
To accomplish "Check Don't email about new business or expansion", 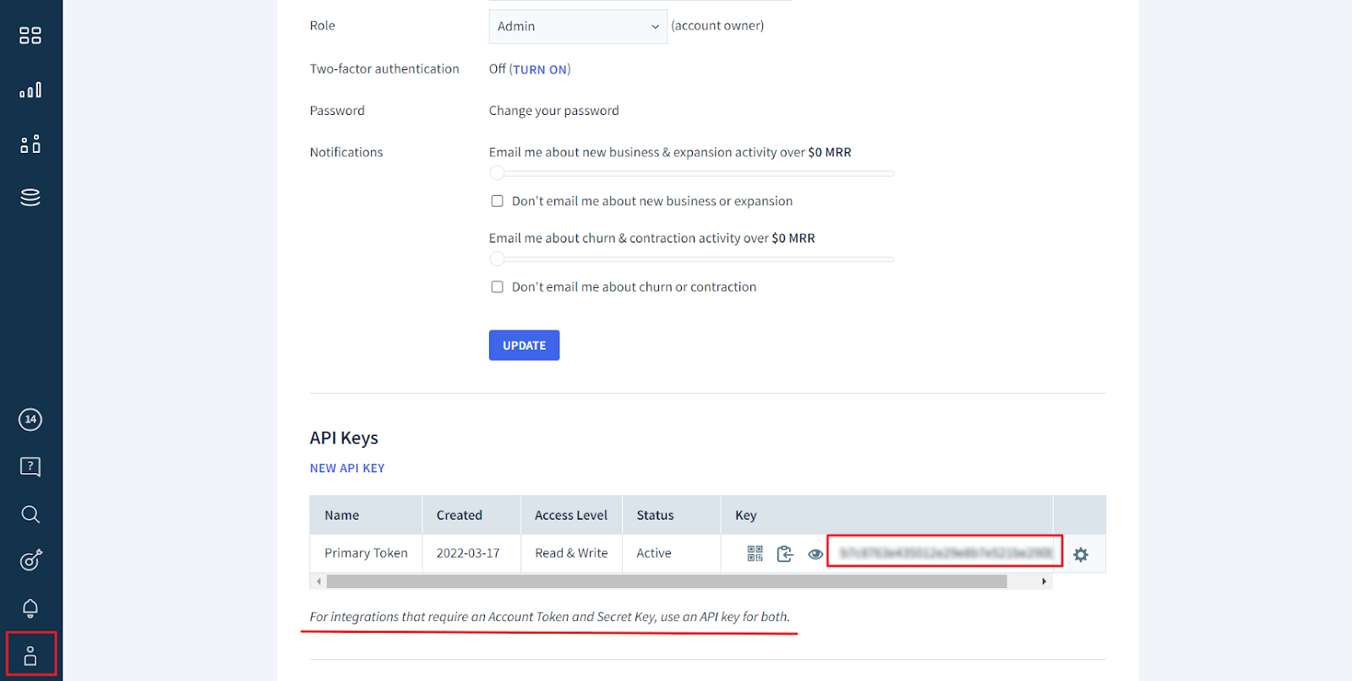I will click(x=498, y=201).
